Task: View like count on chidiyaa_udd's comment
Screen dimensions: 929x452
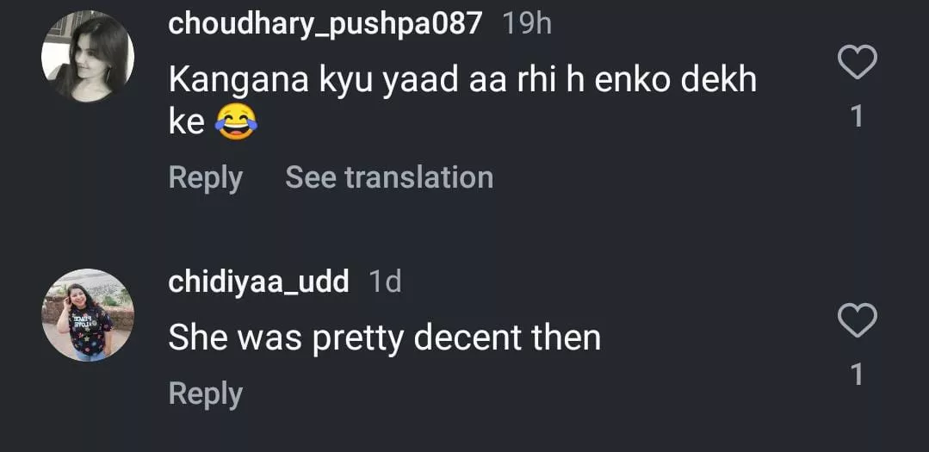Action: 857,375
